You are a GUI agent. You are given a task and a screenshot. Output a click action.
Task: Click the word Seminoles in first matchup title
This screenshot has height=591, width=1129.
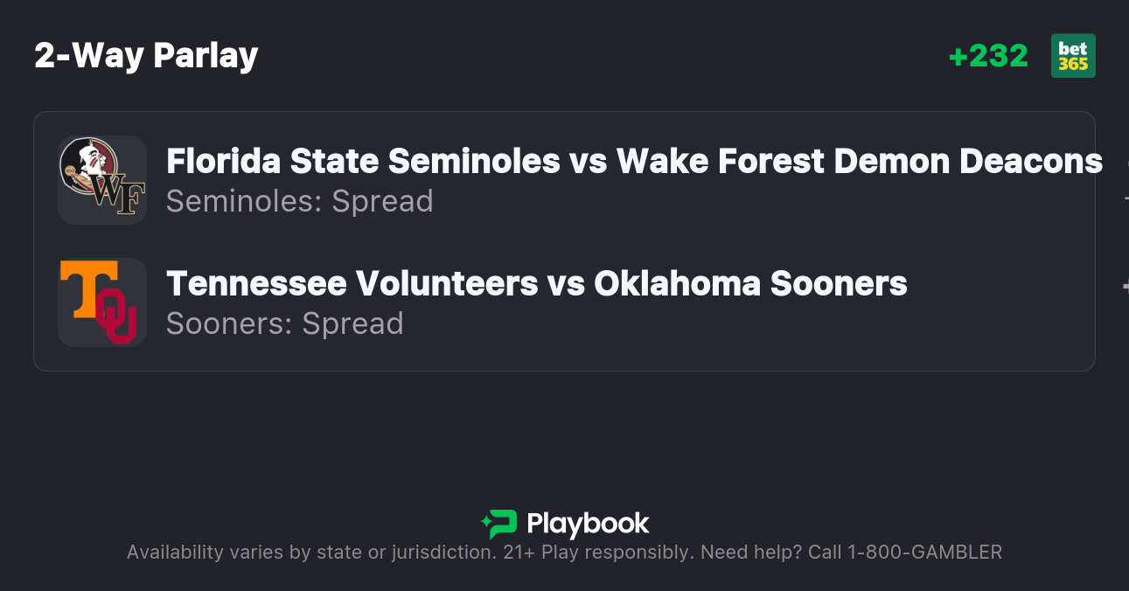click(474, 162)
